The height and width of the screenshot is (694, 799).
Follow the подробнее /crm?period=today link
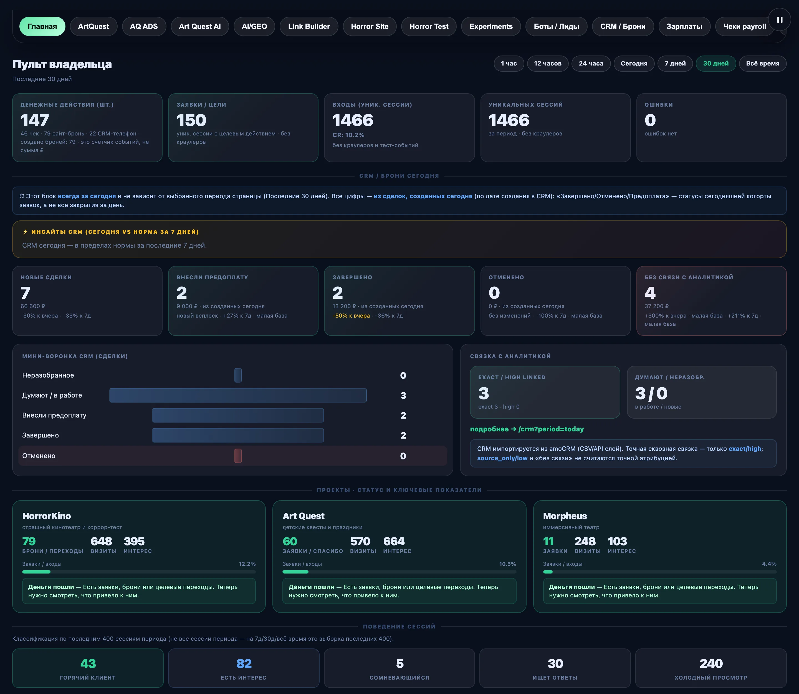coord(527,429)
